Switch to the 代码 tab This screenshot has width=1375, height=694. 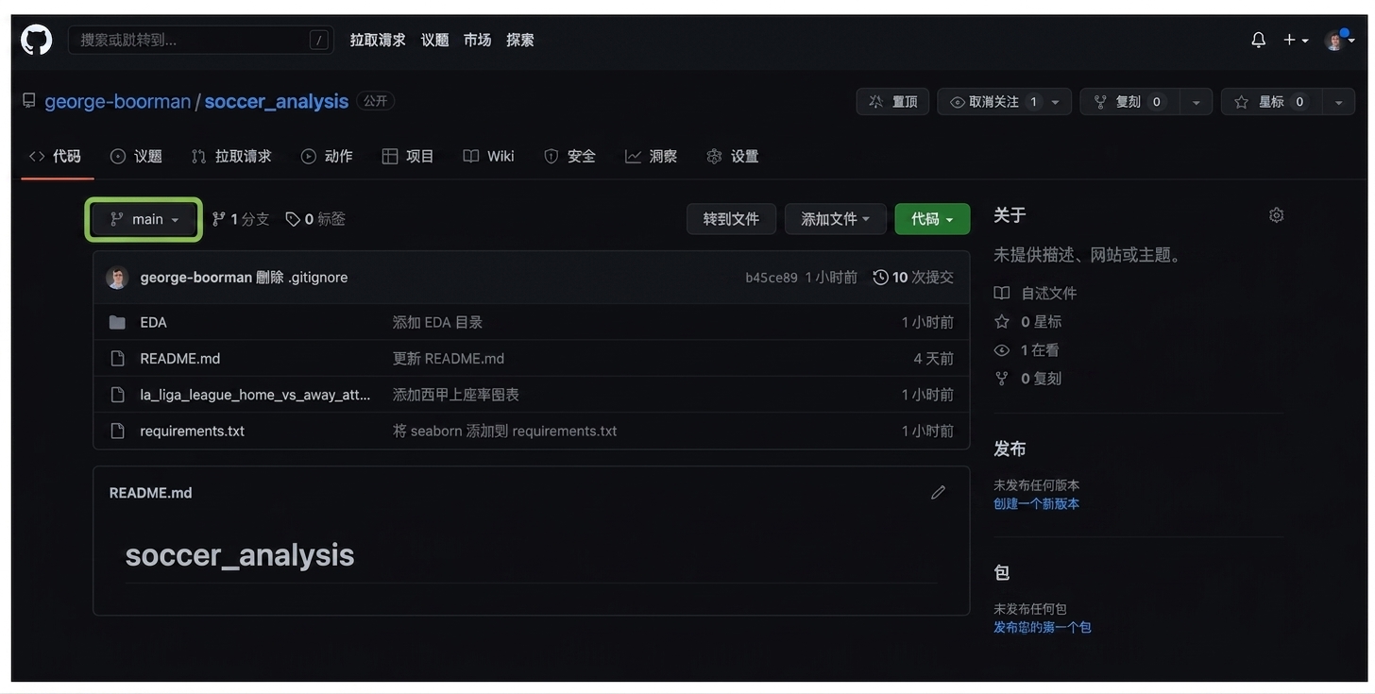coord(56,156)
